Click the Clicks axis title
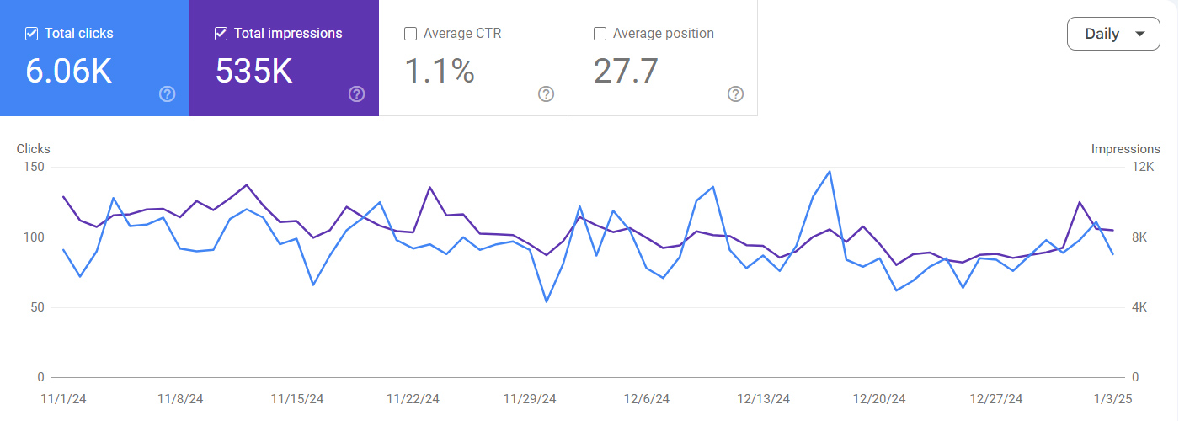The width and height of the screenshot is (1179, 421). pyautogui.click(x=34, y=149)
